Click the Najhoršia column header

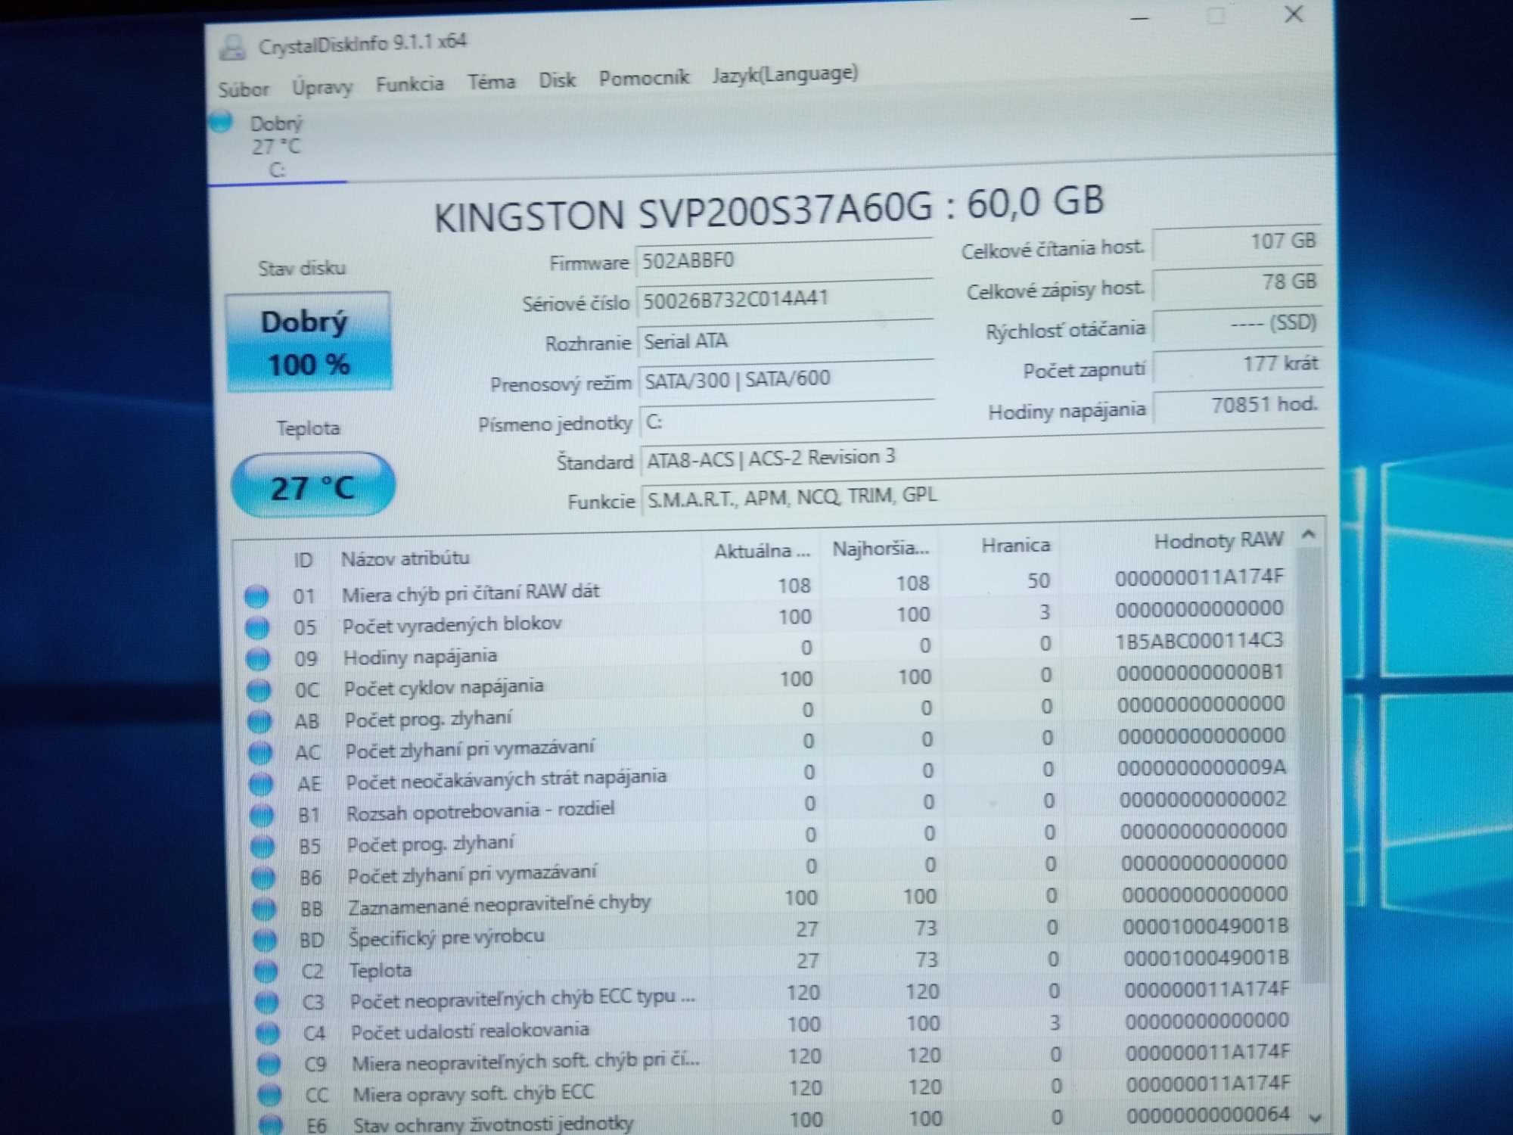click(881, 549)
